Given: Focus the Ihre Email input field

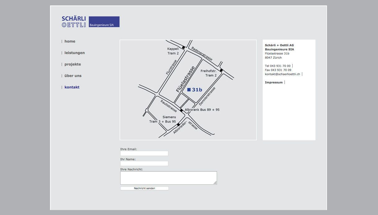Looking at the screenshot, I should tap(144, 153).
